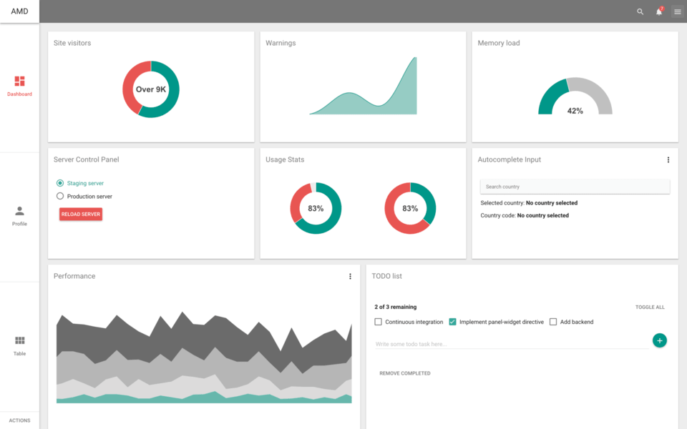687x429 pixels.
Task: Open the Autocomplete Input panel options menu
Action: coord(668,159)
